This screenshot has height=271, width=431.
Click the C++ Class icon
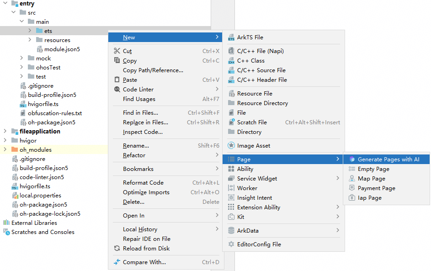coord(231,61)
